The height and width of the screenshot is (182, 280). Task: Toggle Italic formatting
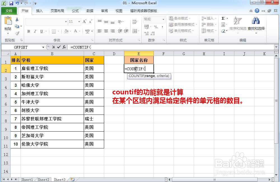(35, 31)
